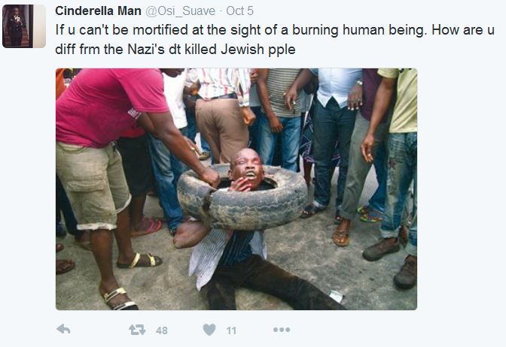Start a reply with the left-pointing arrow
The width and height of the screenshot is (506, 347).
click(63, 329)
